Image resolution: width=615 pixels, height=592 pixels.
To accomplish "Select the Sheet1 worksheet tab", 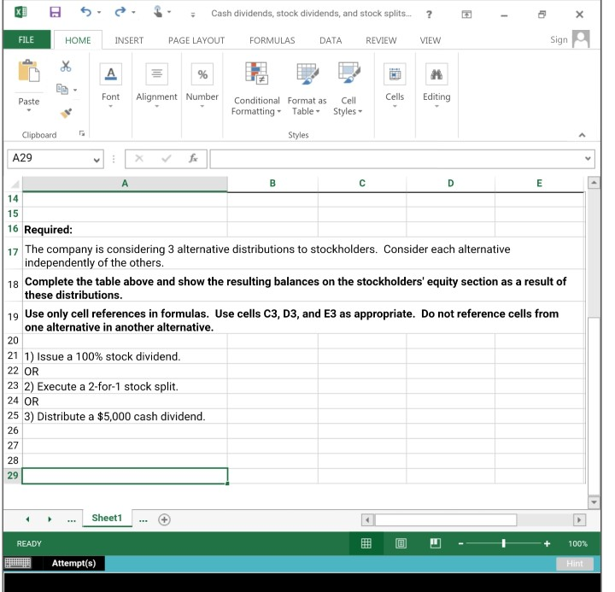I will tap(107, 519).
